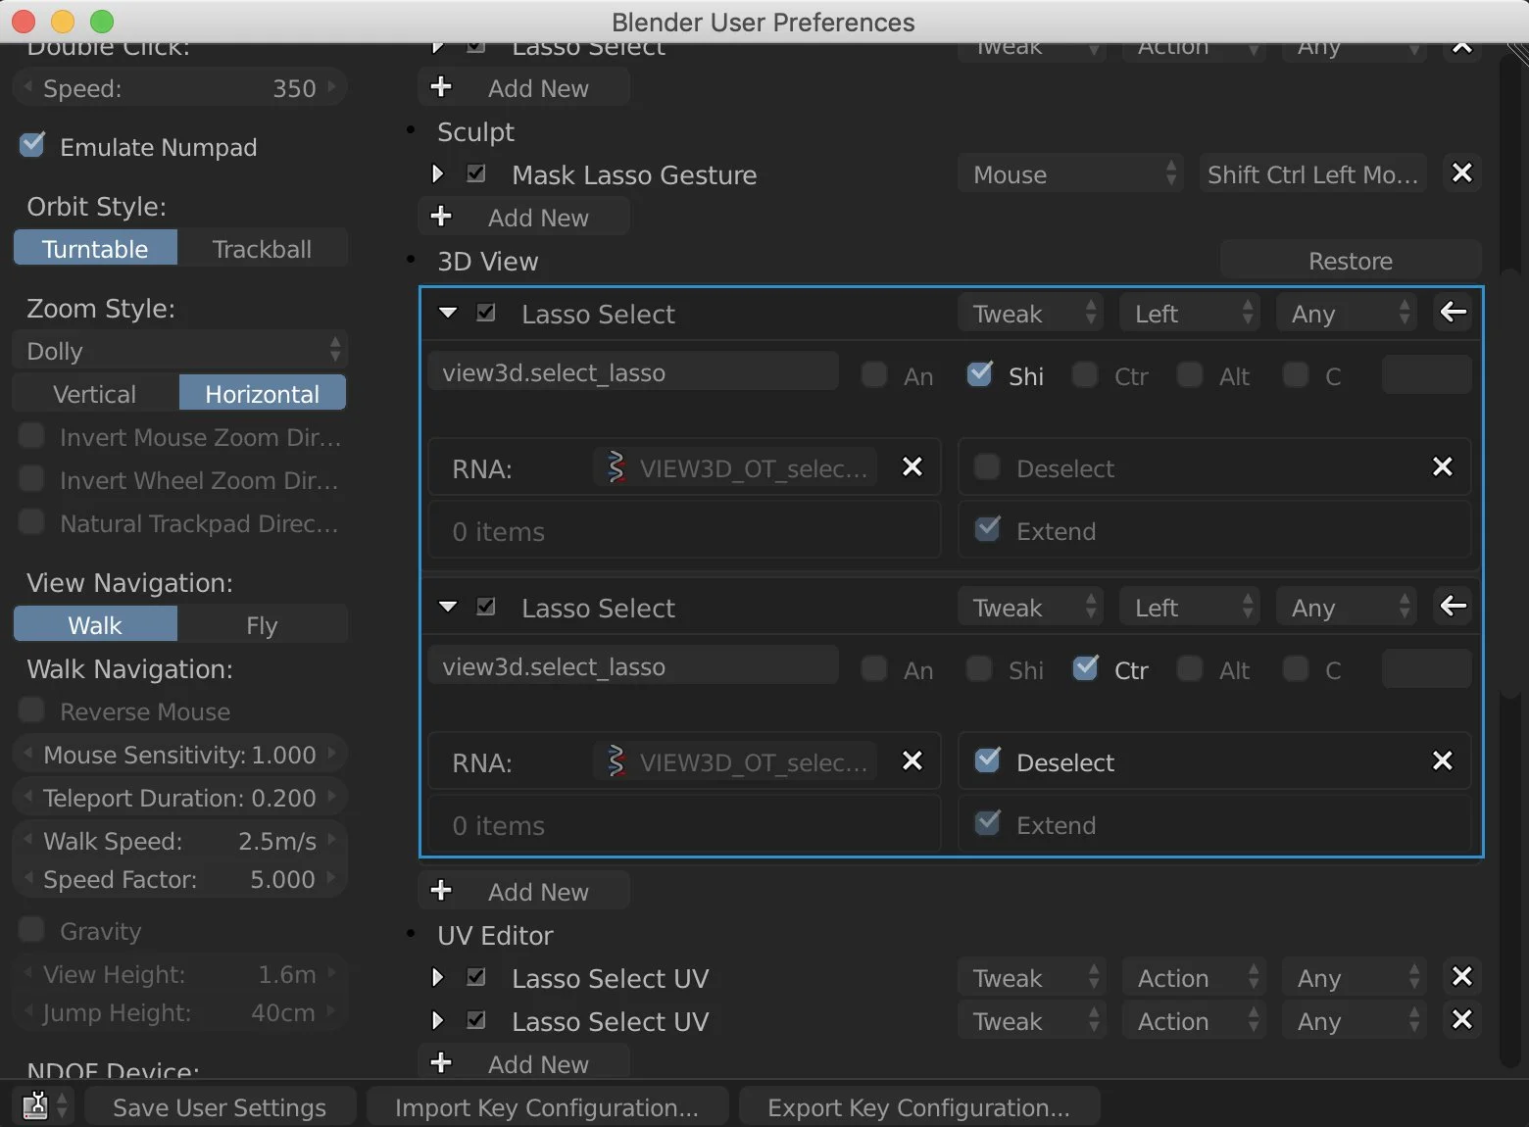Viewport: 1529px width, 1127px height.
Task: Enable Gravity checkbox
Action: pos(32,930)
